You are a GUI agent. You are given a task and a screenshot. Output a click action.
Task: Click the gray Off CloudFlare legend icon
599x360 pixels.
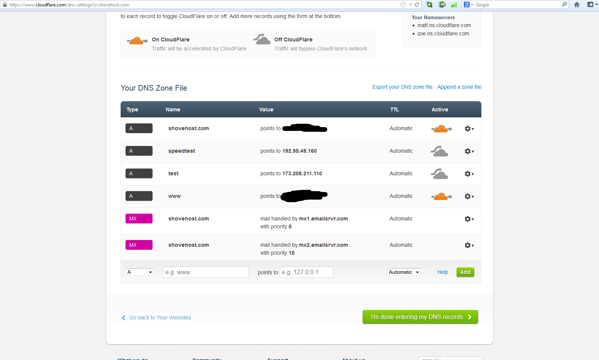tap(262, 39)
